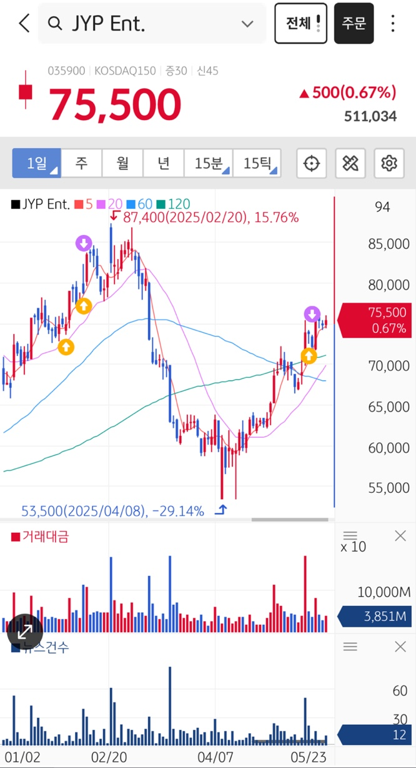The width and height of the screenshot is (416, 768).
Task: Tap the JYP Ent. chart legend label
Action: pos(41,204)
